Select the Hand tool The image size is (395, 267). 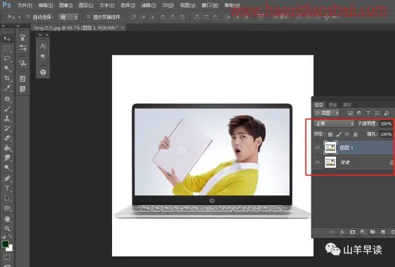point(7,219)
